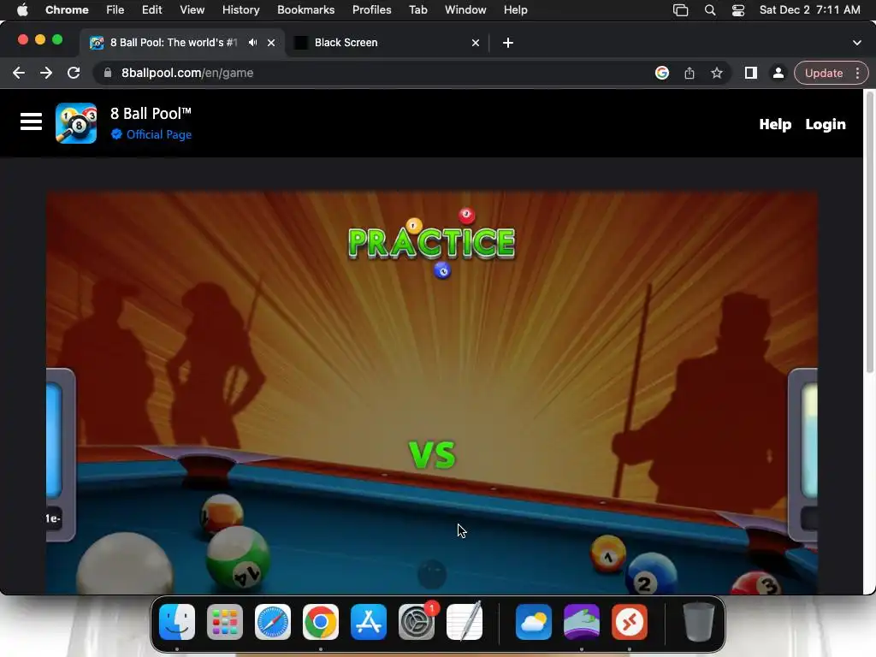Click the verified Official Page badge
Screen dimensions: 876x657
coord(116,134)
